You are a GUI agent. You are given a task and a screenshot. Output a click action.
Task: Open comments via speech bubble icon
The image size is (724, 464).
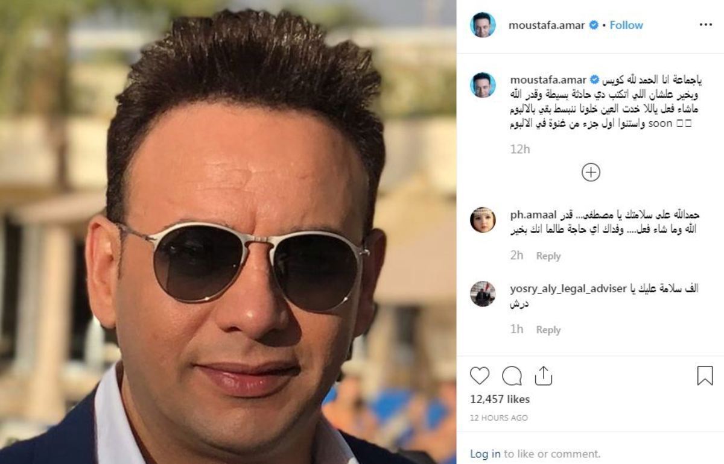click(x=512, y=376)
